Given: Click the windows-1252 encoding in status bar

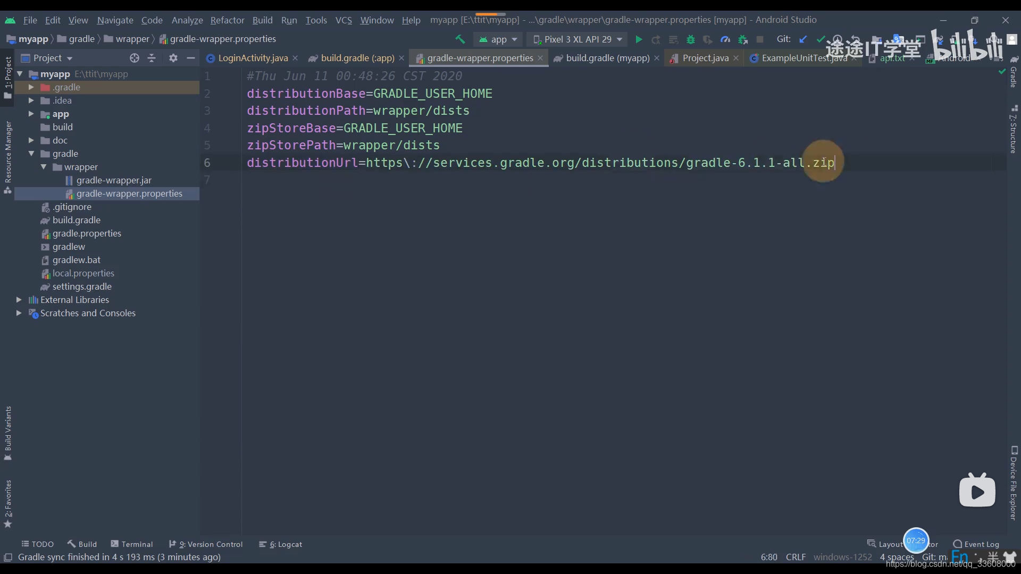Looking at the screenshot, I should coord(842,557).
